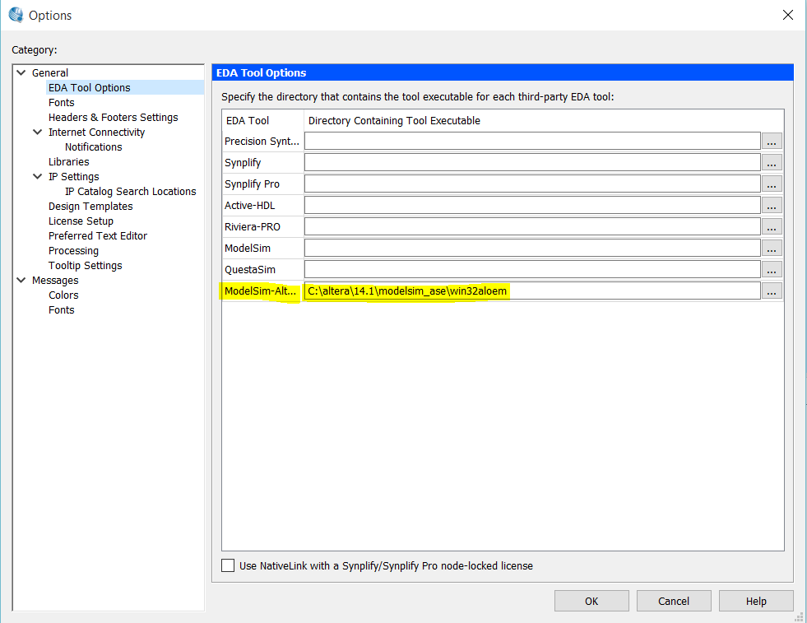This screenshot has height=623, width=807.
Task: Click the QuestaSim path field
Action: tap(532, 269)
